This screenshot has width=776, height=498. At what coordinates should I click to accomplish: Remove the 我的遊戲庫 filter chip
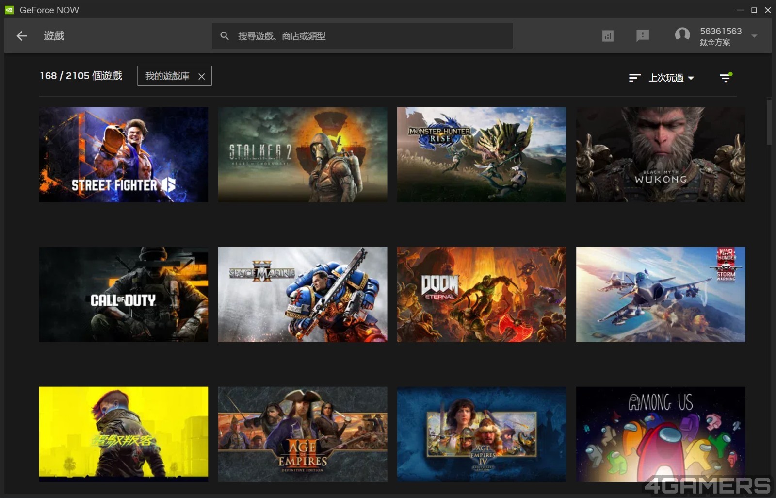(202, 76)
